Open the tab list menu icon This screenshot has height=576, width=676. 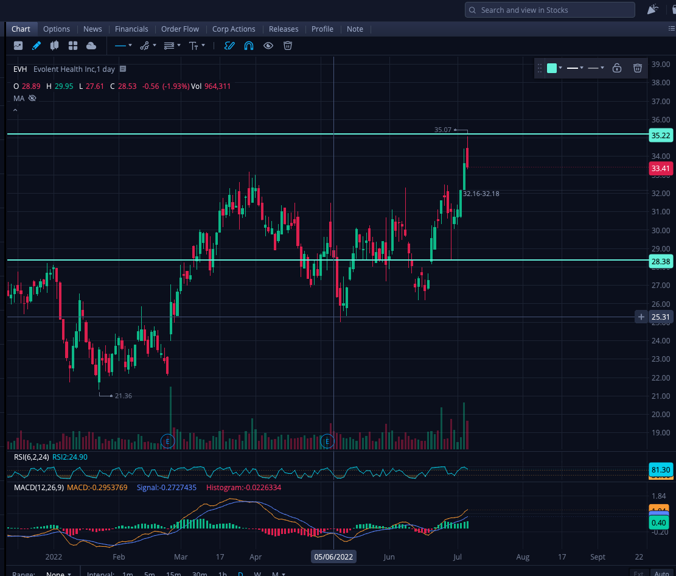(672, 29)
